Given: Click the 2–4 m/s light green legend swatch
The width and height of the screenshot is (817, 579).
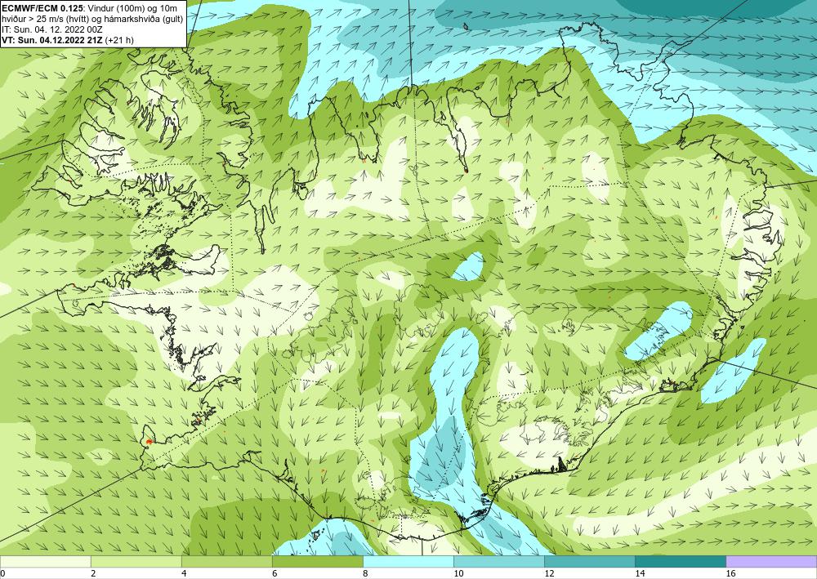Looking at the screenshot, I should click(x=136, y=562).
